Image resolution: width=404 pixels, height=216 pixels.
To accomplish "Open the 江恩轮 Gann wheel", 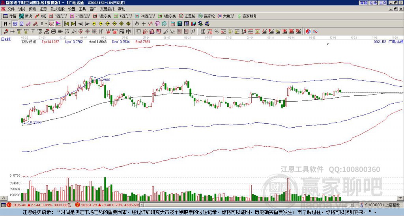I will tap(187, 16).
